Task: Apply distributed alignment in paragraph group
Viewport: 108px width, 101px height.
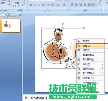Action: click(89, 5)
